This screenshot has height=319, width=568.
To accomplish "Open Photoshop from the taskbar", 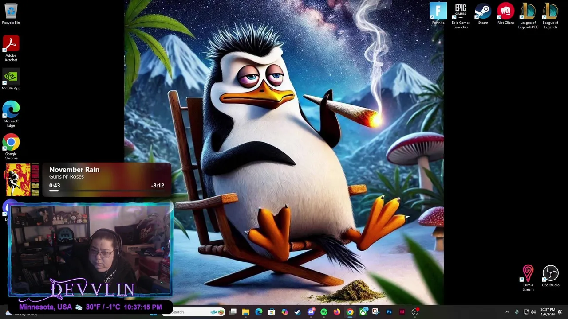I will (x=389, y=312).
